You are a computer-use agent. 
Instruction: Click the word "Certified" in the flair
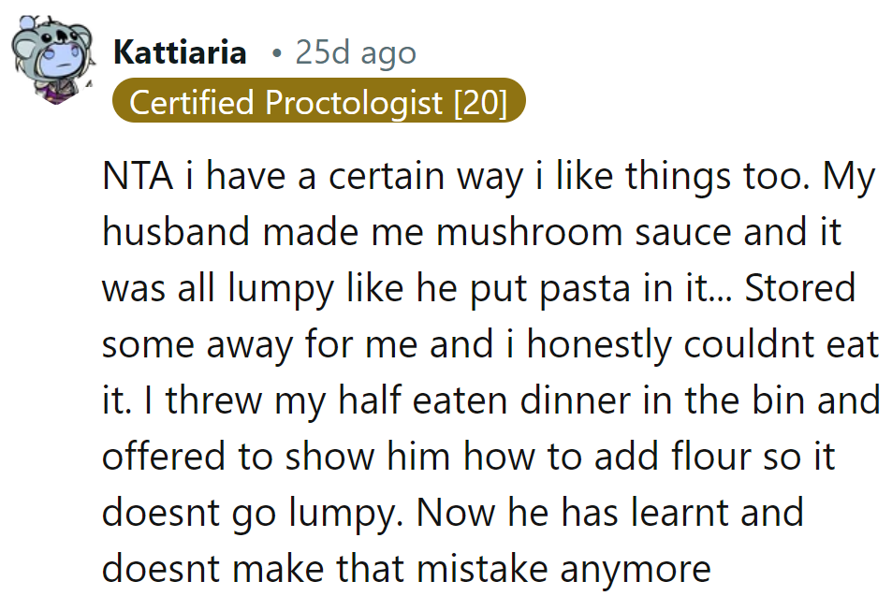[192, 102]
